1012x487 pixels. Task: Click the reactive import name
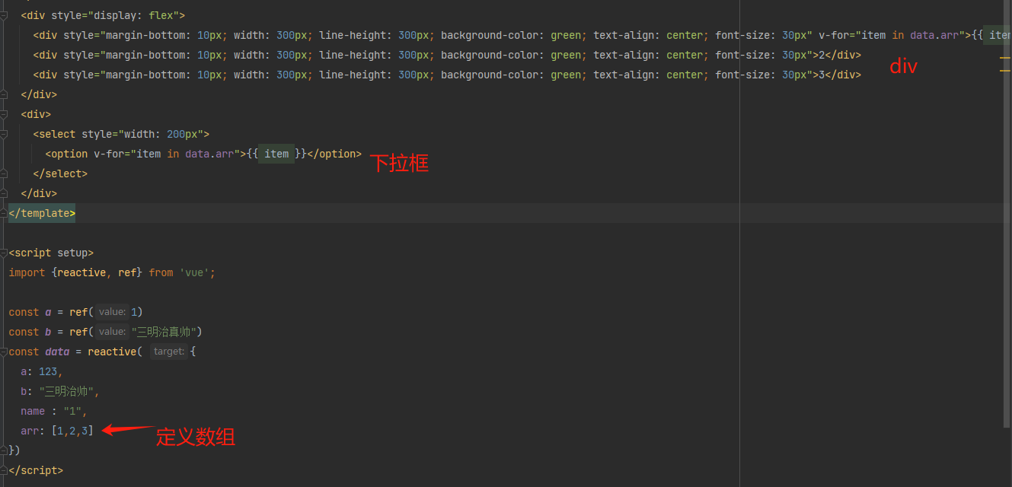pyautogui.click(x=81, y=272)
